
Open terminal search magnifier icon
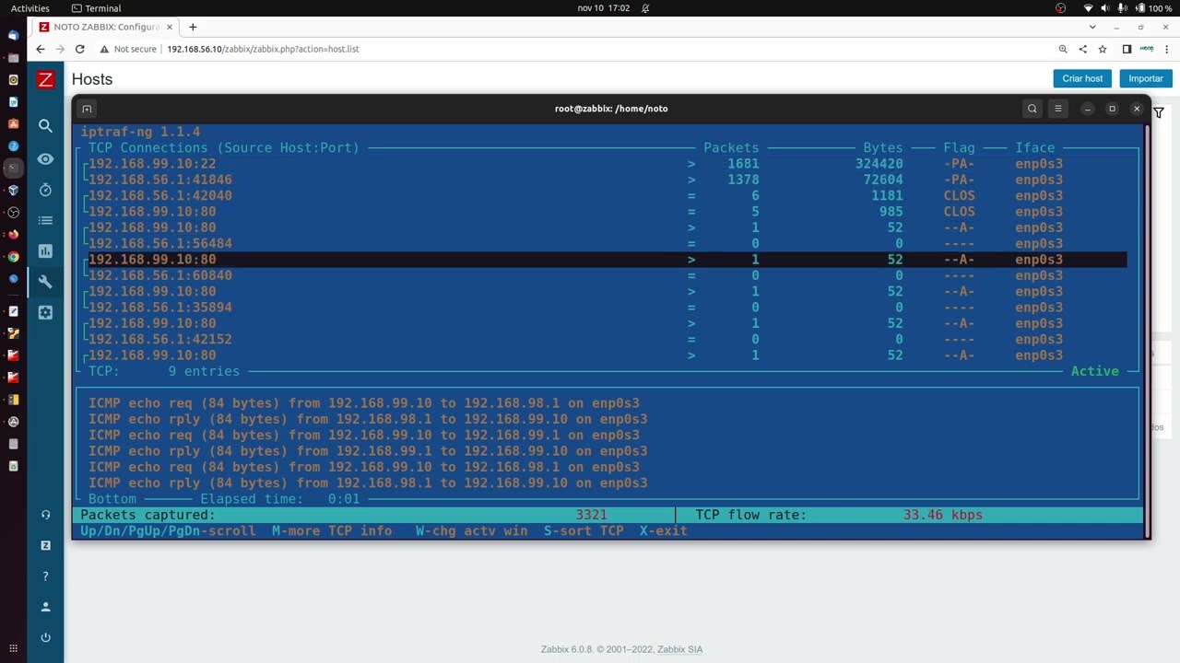pos(1032,109)
